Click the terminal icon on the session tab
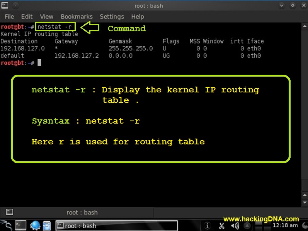This screenshot has width=308, height=231. click(9, 212)
